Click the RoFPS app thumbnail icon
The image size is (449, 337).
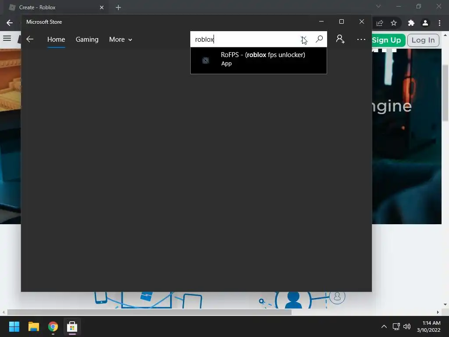coord(206,60)
